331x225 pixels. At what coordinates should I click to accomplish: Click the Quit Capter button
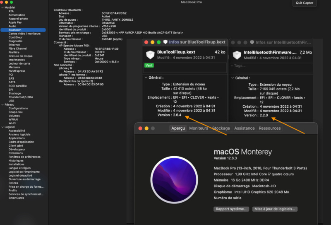[x=305, y=3]
